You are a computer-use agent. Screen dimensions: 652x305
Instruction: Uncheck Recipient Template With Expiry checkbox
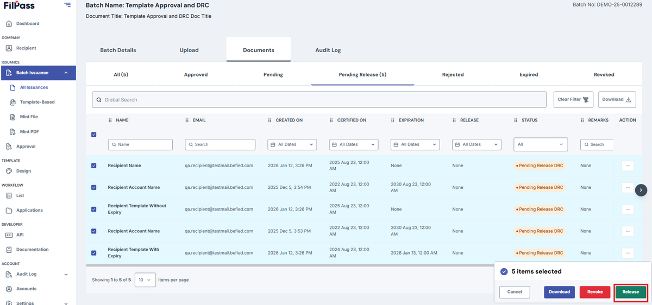tap(93, 253)
